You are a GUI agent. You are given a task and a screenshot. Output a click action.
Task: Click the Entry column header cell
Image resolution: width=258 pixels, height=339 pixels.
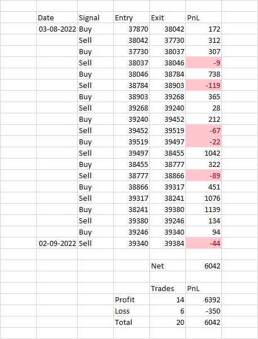coord(131,17)
